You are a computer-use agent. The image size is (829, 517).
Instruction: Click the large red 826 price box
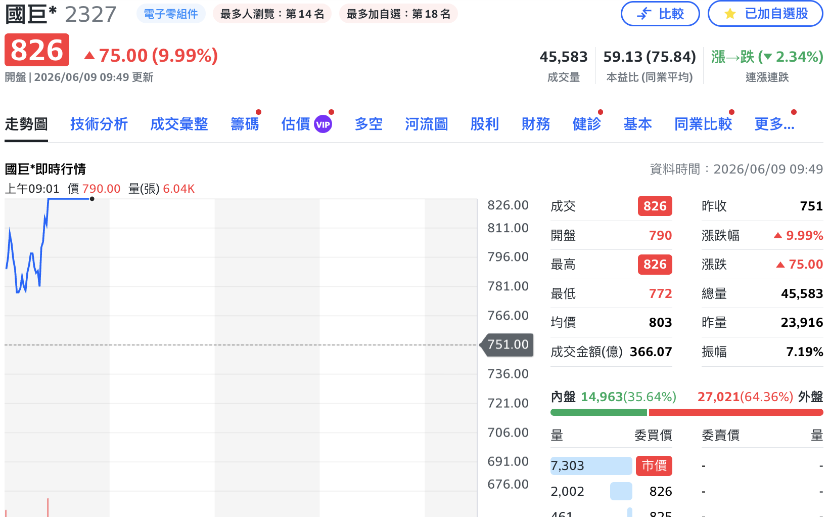[37, 50]
